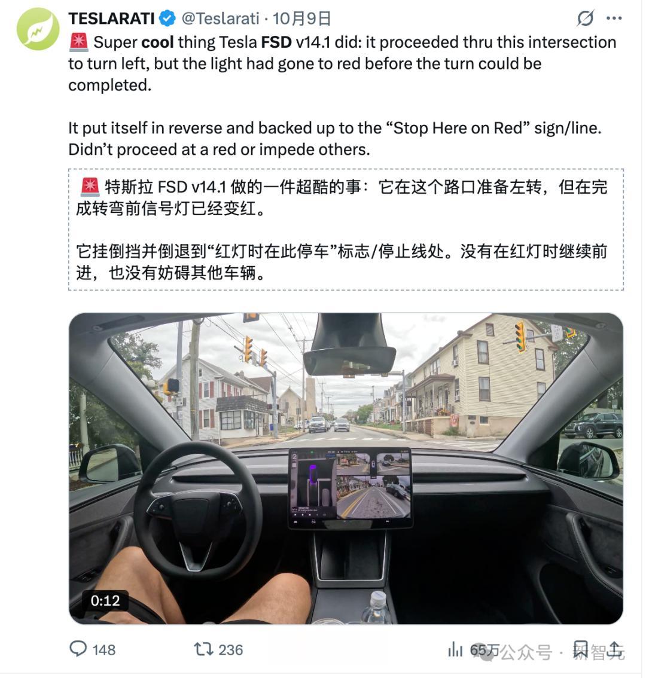Open the @Teslarati handle link
This screenshot has width=646, height=678.
[x=220, y=19]
